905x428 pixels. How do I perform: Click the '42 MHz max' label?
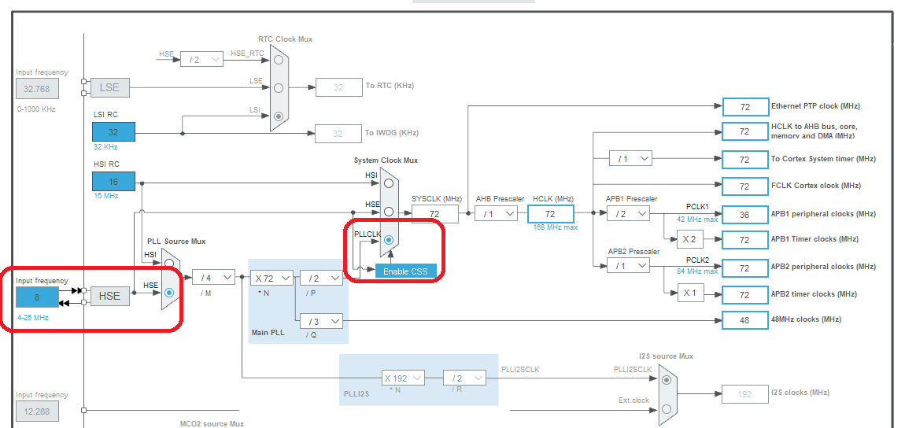[x=698, y=220]
